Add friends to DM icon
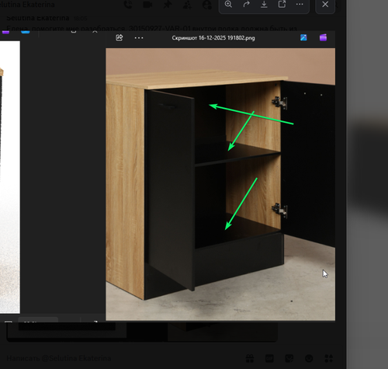This screenshot has height=369, width=388. tap(187, 5)
